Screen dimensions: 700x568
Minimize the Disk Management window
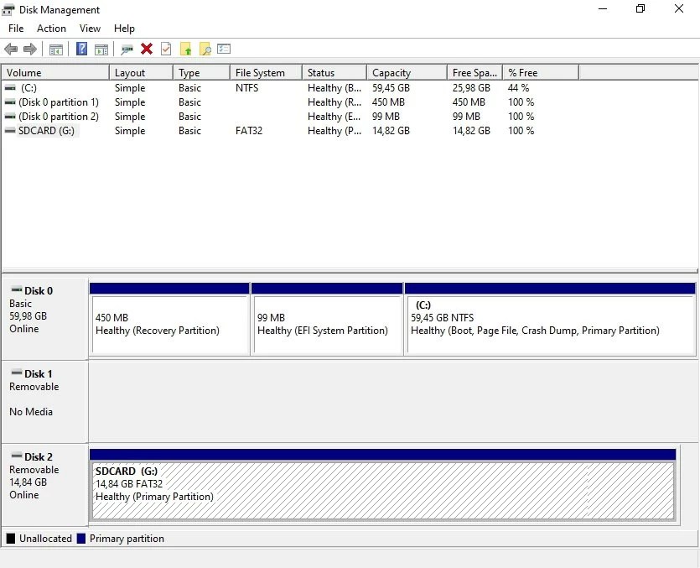point(603,8)
